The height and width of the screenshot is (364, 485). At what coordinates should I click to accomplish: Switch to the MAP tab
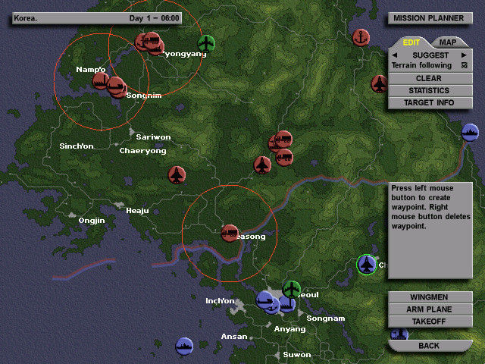click(448, 42)
